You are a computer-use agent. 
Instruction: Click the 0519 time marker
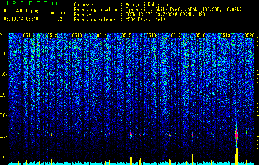click(x=225, y=35)
